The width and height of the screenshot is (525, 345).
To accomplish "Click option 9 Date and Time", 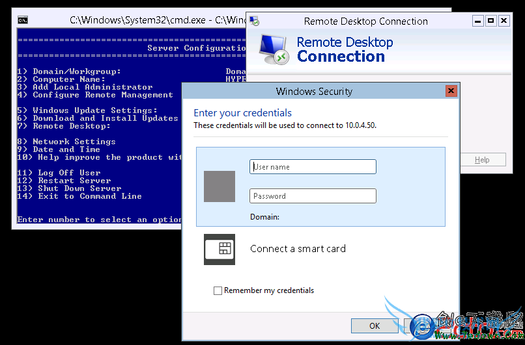I will [x=59, y=149].
